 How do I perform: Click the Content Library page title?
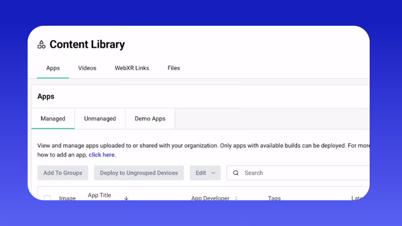[x=87, y=45]
